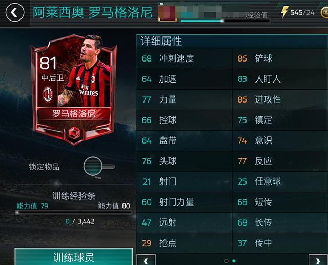The width and height of the screenshot is (328, 265).
Task: Tap the back arrow circle icon
Action: [x=15, y=12]
